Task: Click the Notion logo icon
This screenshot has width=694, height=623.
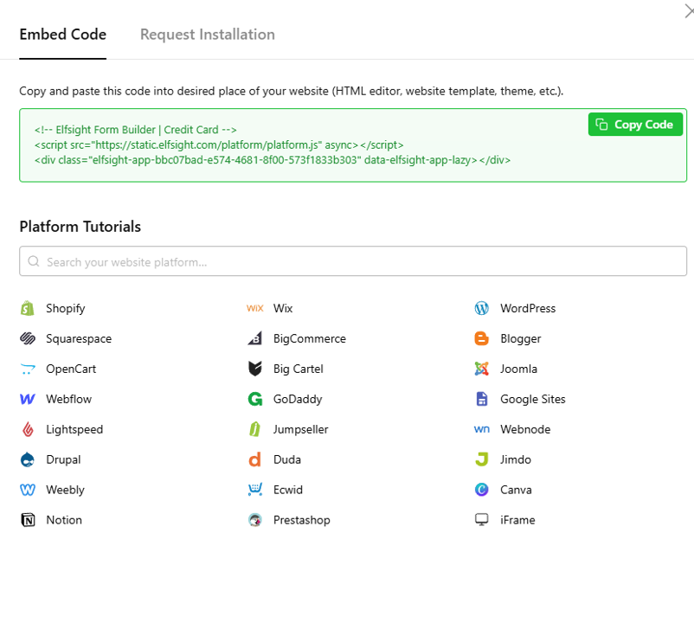Action: (28, 520)
